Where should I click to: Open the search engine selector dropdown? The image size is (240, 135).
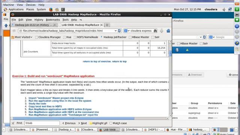[127, 31]
